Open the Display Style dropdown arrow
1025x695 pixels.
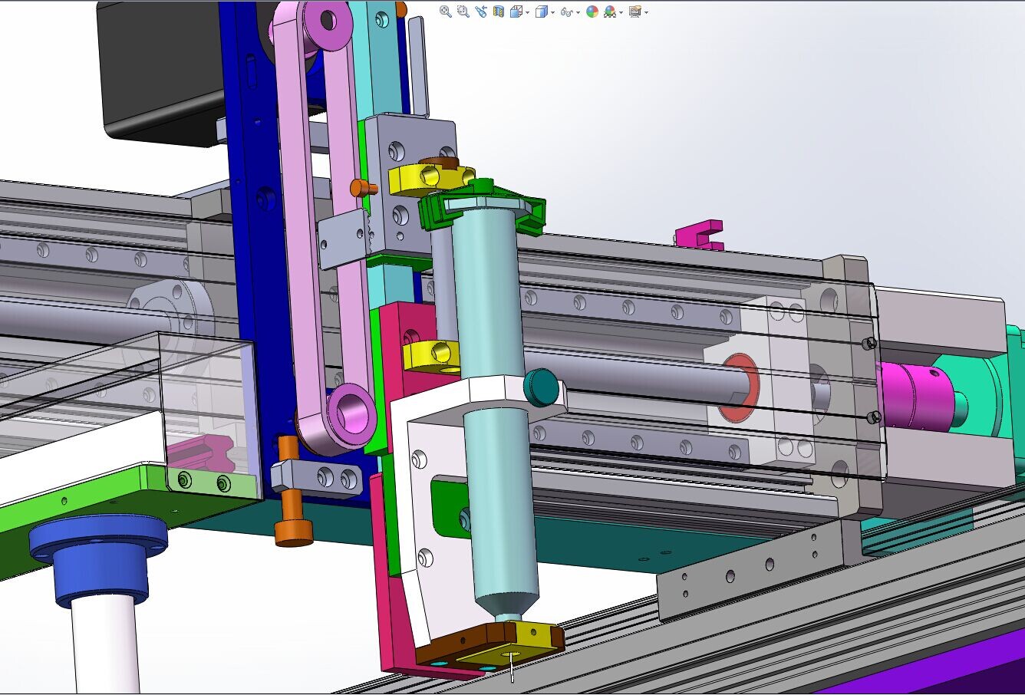tap(552, 12)
